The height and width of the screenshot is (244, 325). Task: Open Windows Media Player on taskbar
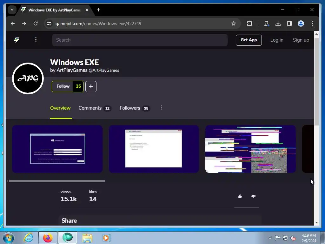point(107,238)
